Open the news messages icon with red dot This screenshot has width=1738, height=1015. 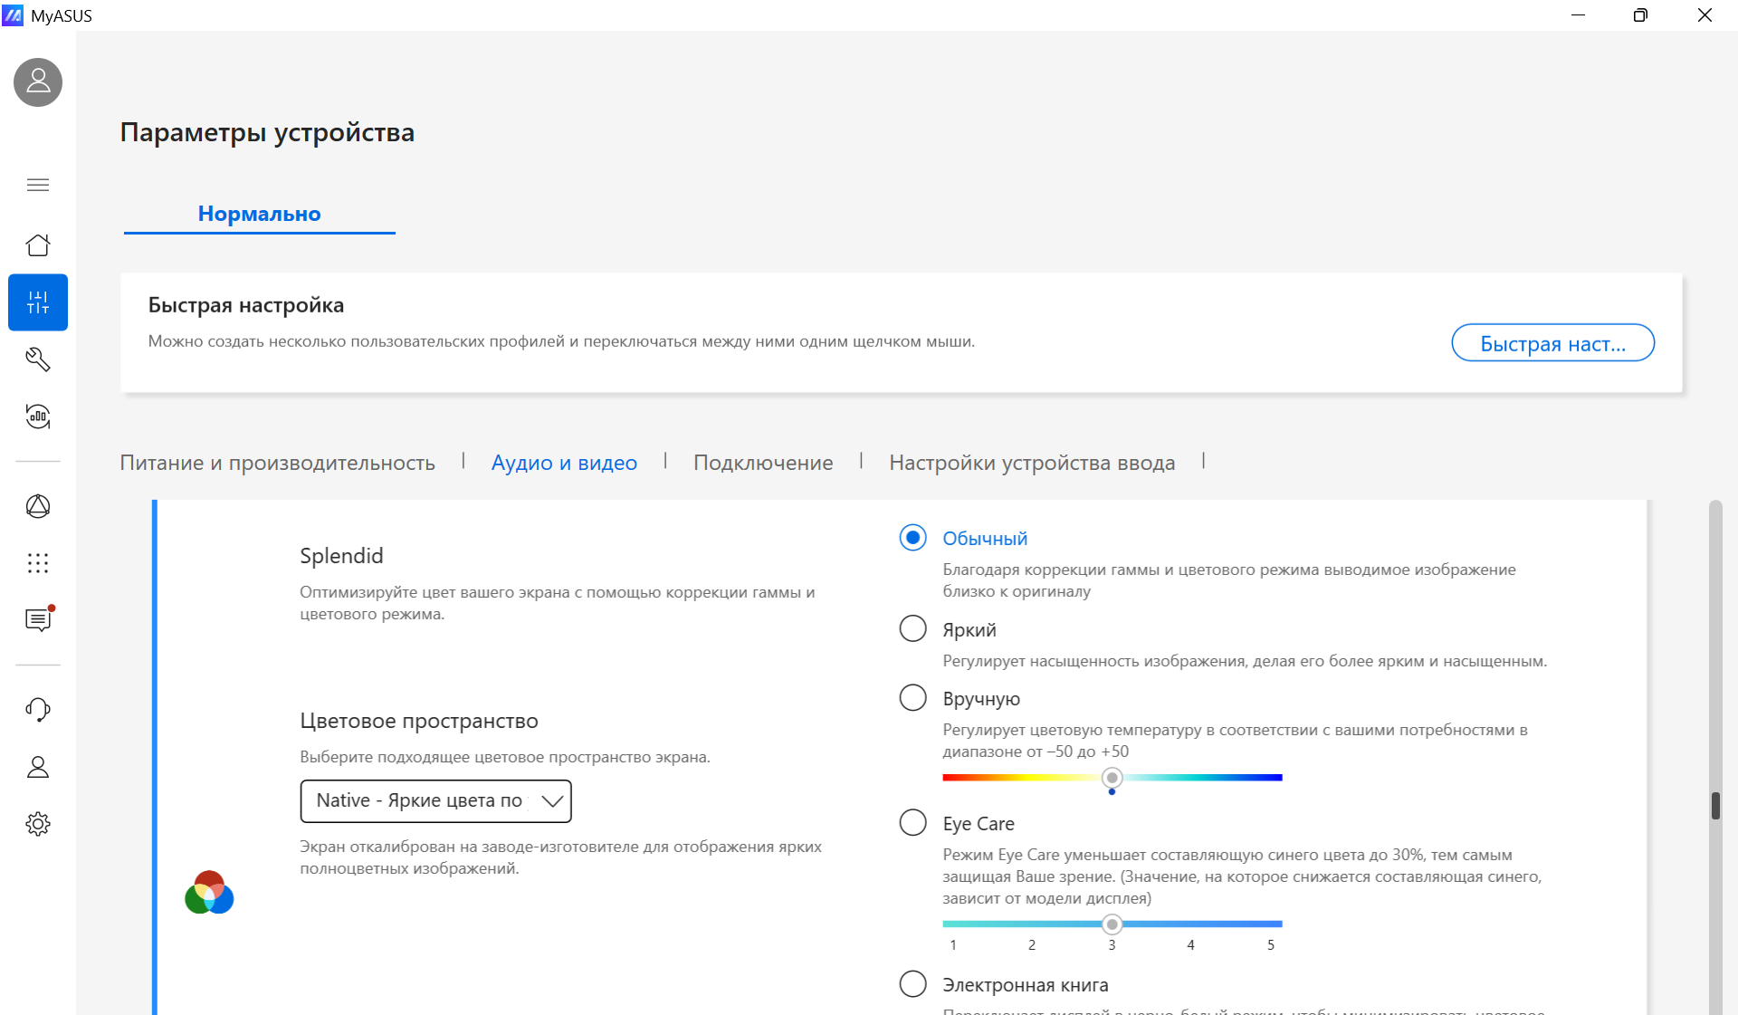tap(38, 619)
